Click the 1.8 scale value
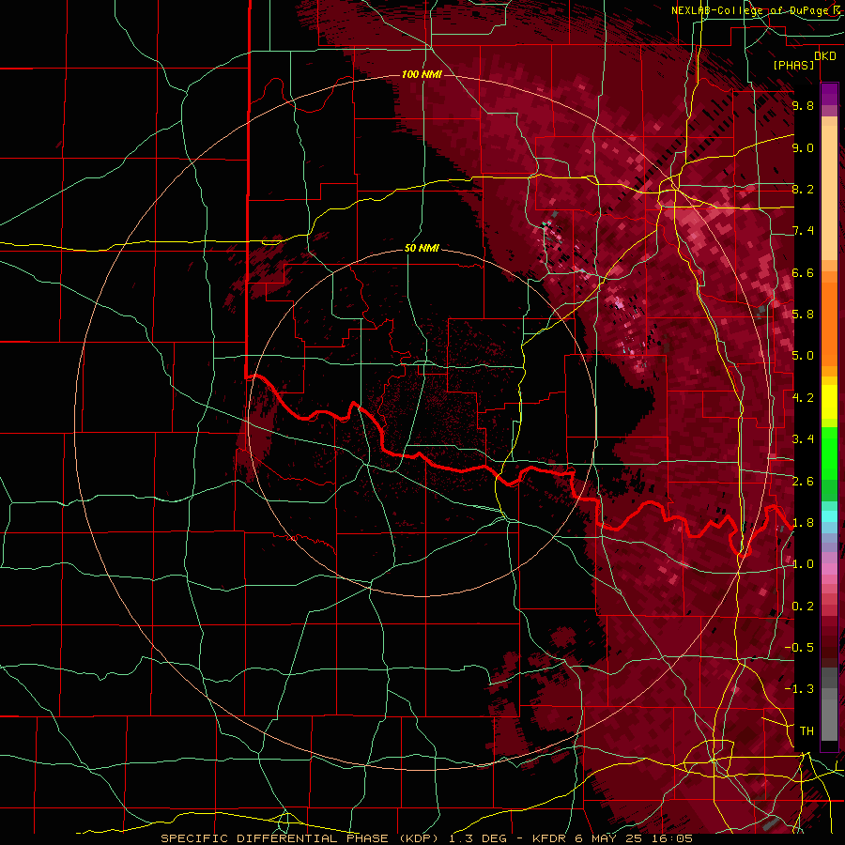Image resolution: width=845 pixels, height=845 pixels. (x=803, y=523)
